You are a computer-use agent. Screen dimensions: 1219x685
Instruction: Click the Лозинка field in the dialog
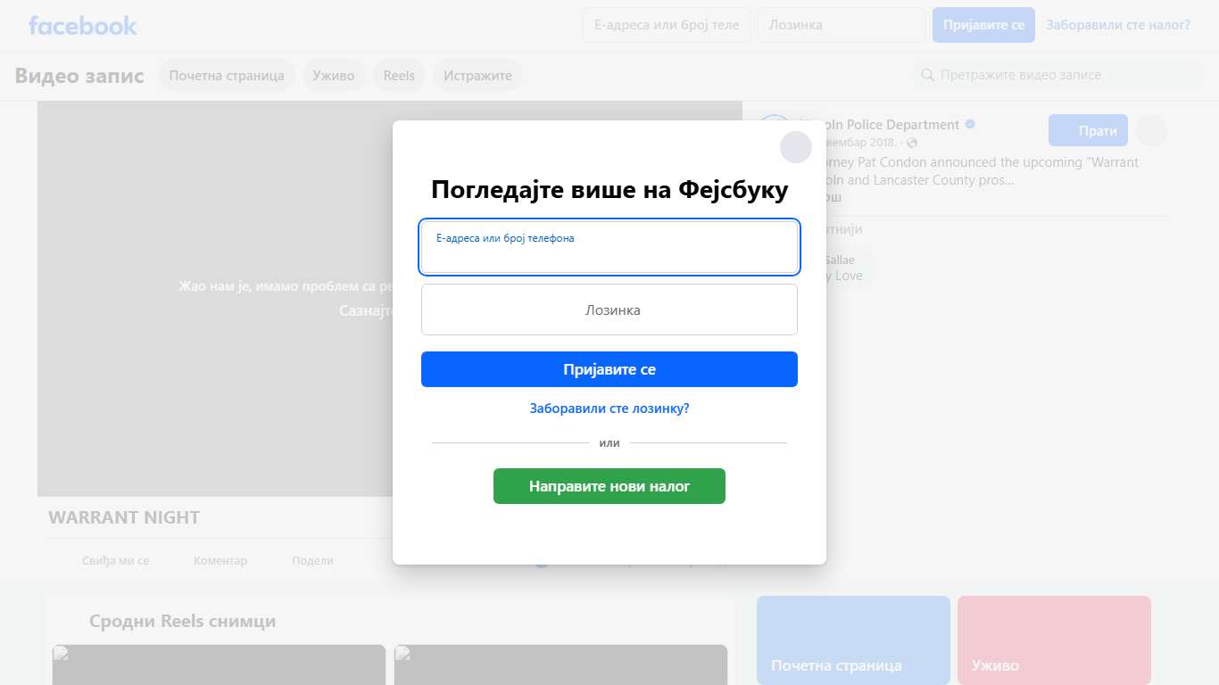click(x=609, y=310)
